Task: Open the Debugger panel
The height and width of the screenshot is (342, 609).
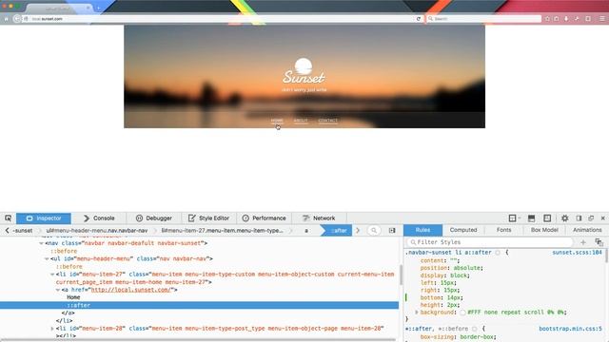Action: [154, 218]
